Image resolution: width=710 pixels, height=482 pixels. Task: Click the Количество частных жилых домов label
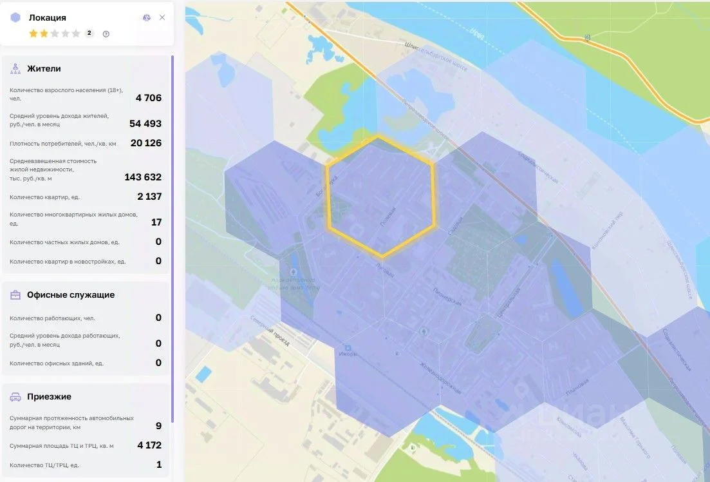point(64,242)
